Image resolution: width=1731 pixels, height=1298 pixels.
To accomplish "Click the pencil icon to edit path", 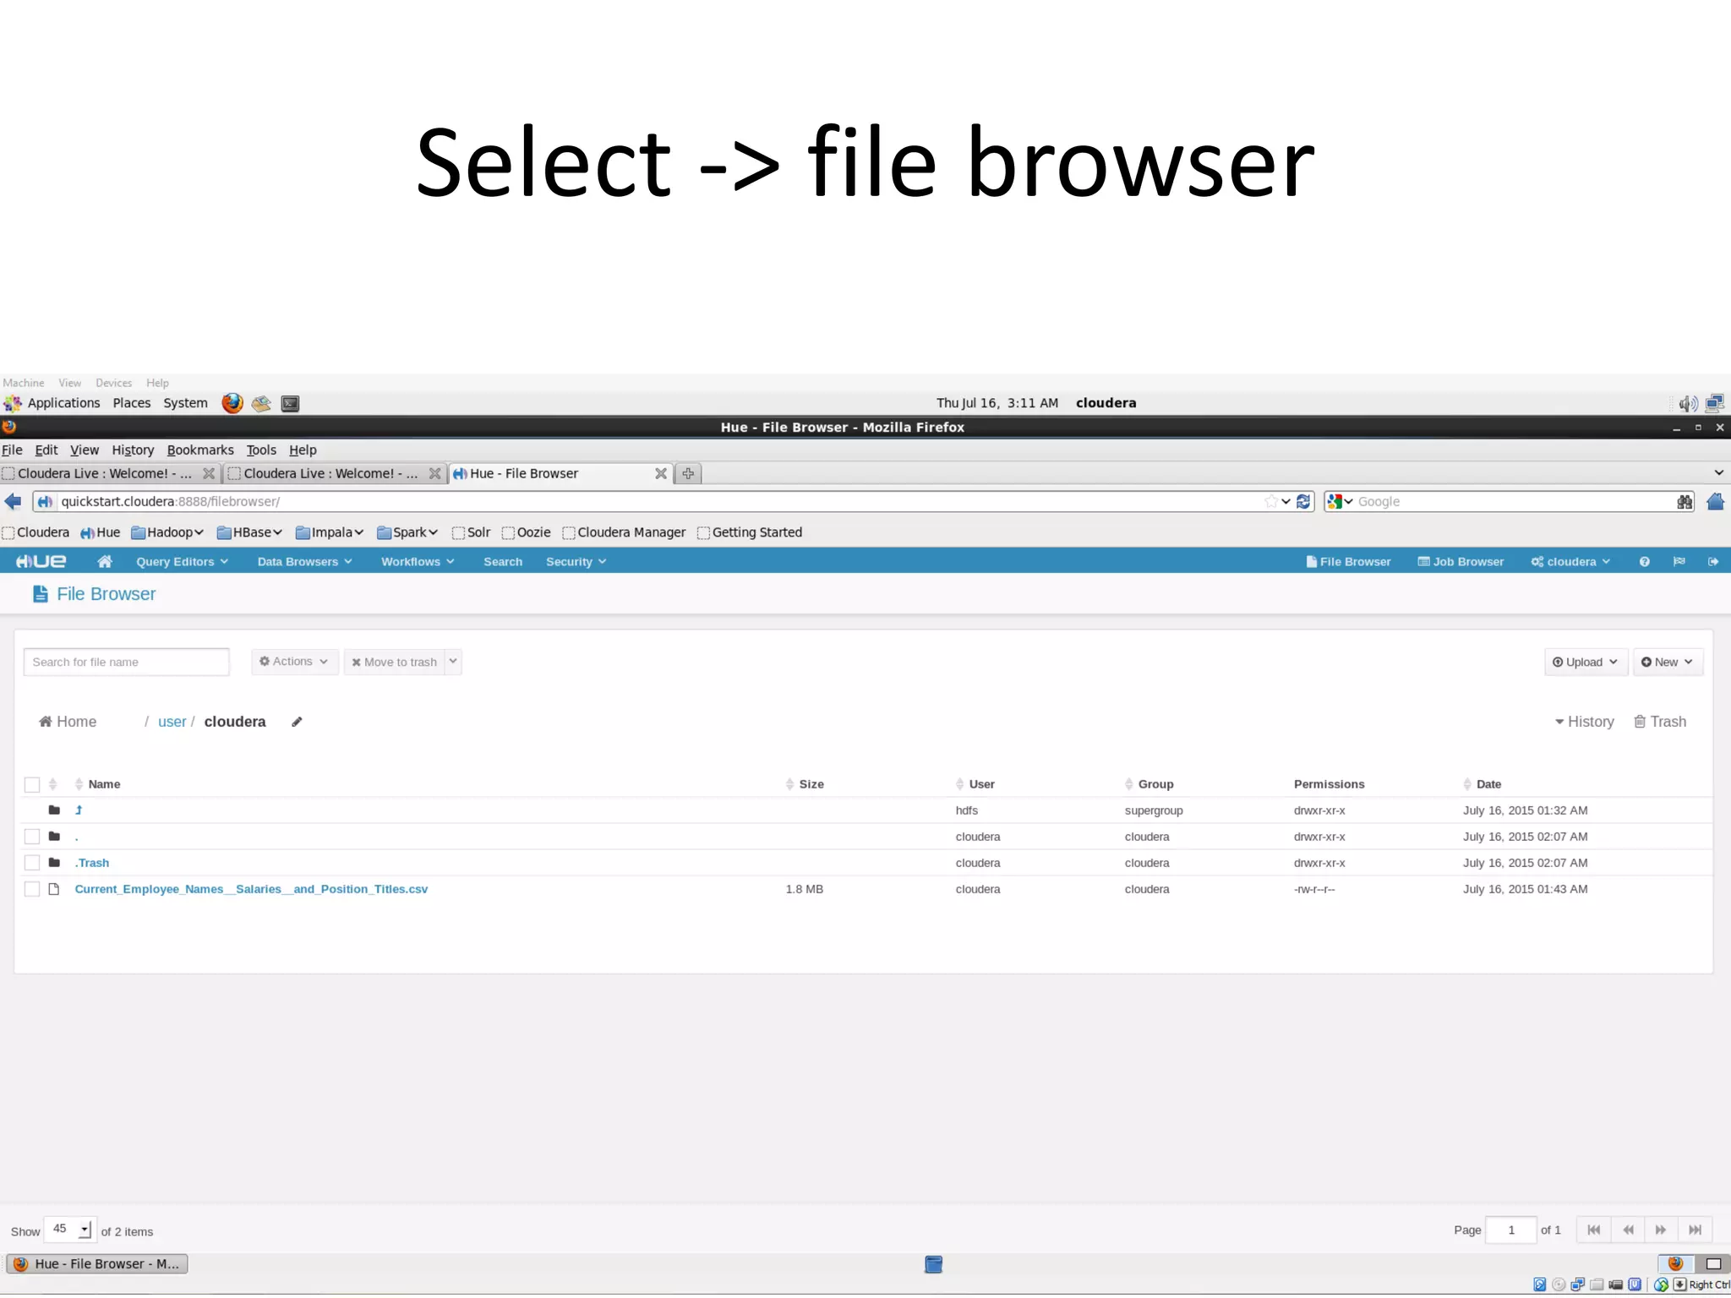I will click(297, 722).
